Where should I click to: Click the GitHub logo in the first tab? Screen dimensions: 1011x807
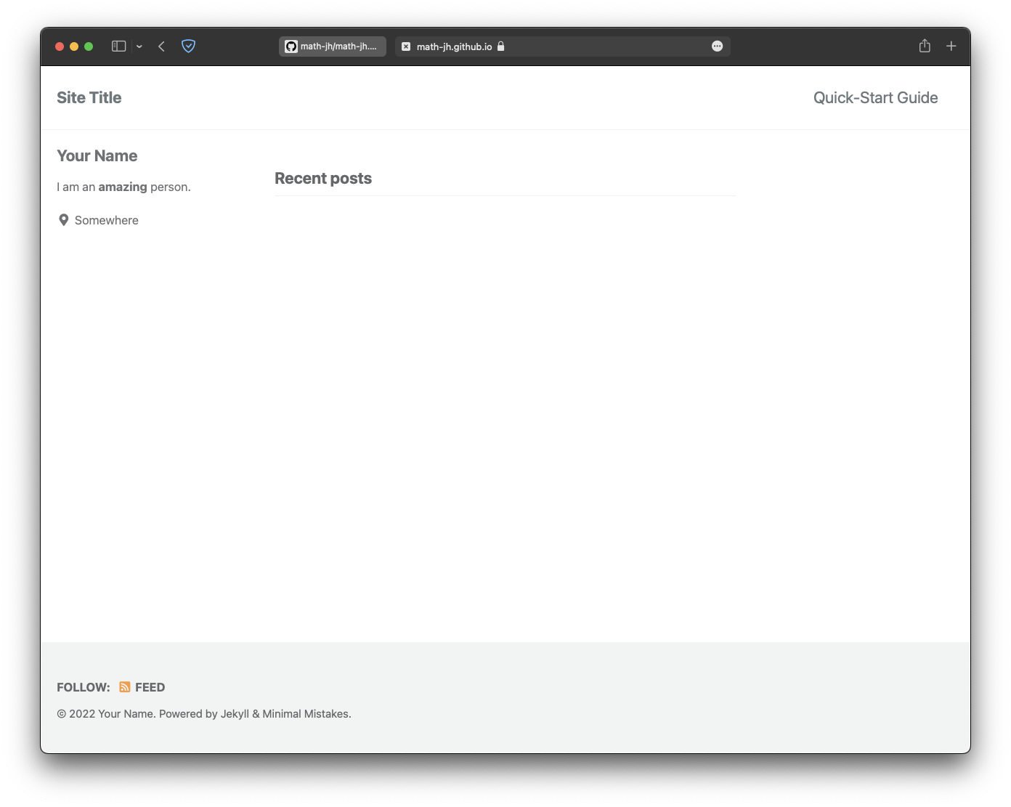point(291,46)
